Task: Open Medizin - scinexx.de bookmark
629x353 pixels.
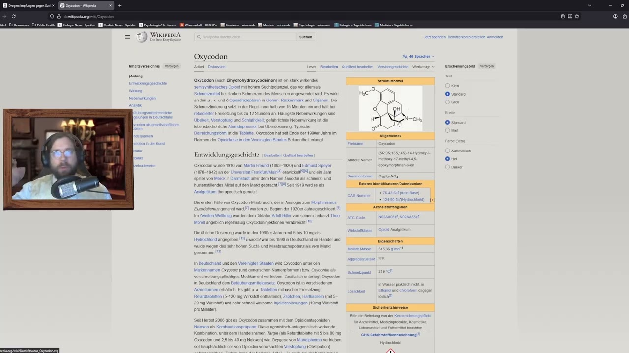Action: click(275, 25)
